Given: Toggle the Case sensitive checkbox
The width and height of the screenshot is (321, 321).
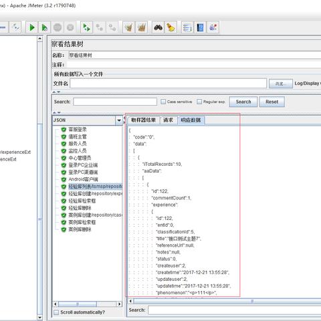Looking at the screenshot, I should [x=163, y=102].
